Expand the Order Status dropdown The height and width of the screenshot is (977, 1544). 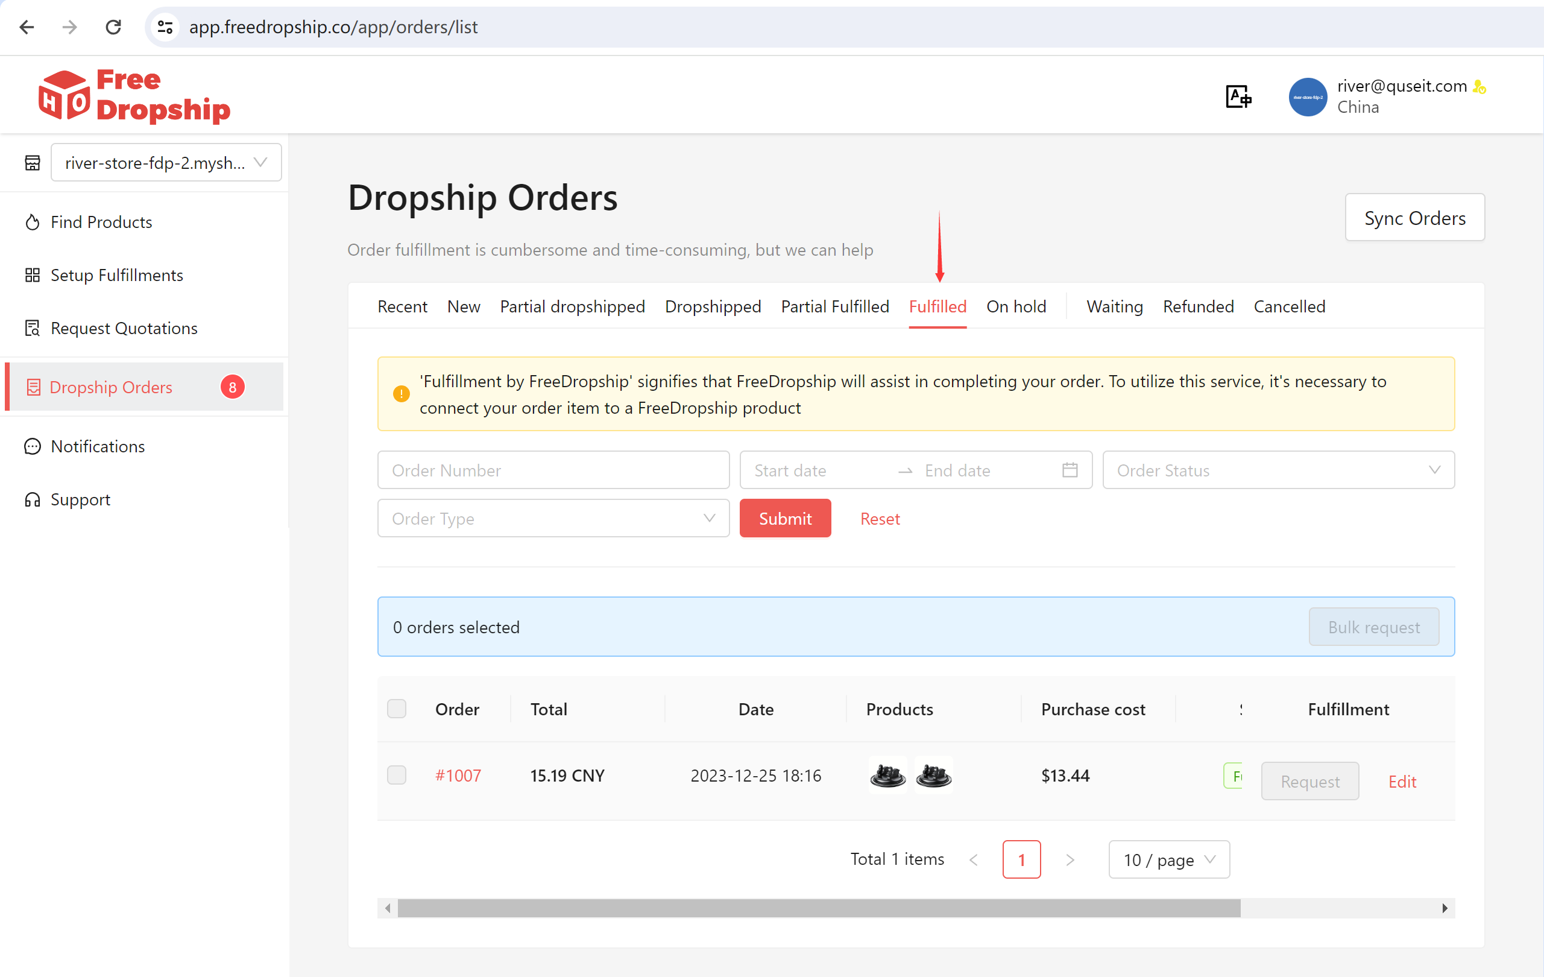(1279, 470)
